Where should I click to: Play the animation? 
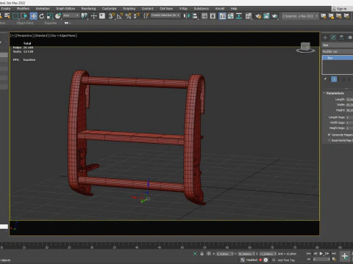click(x=321, y=254)
